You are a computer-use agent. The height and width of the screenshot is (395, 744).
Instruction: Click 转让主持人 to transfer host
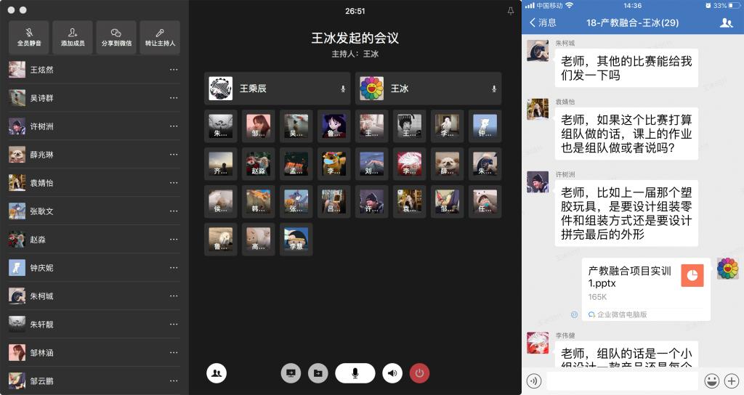pyautogui.click(x=160, y=37)
